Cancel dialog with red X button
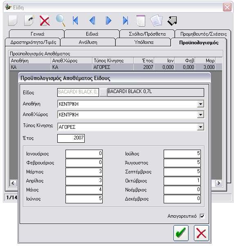 (x=201, y=233)
